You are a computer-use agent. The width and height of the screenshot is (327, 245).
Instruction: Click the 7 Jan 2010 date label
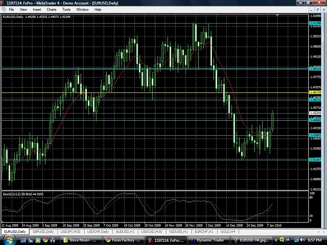(274, 226)
